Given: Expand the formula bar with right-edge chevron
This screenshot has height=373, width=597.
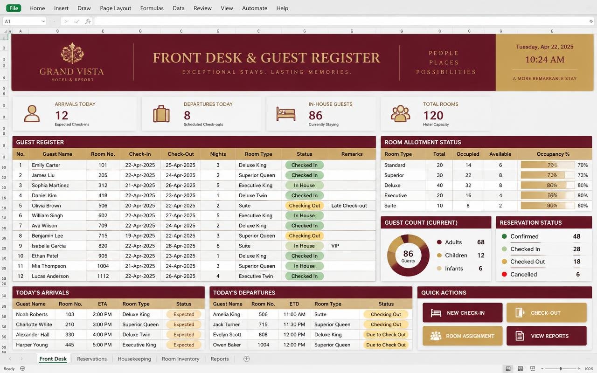Looking at the screenshot, I should click(x=591, y=21).
